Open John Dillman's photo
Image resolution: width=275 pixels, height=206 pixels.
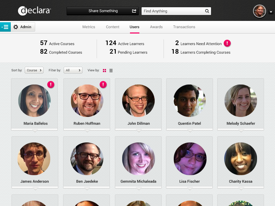tap(138, 101)
